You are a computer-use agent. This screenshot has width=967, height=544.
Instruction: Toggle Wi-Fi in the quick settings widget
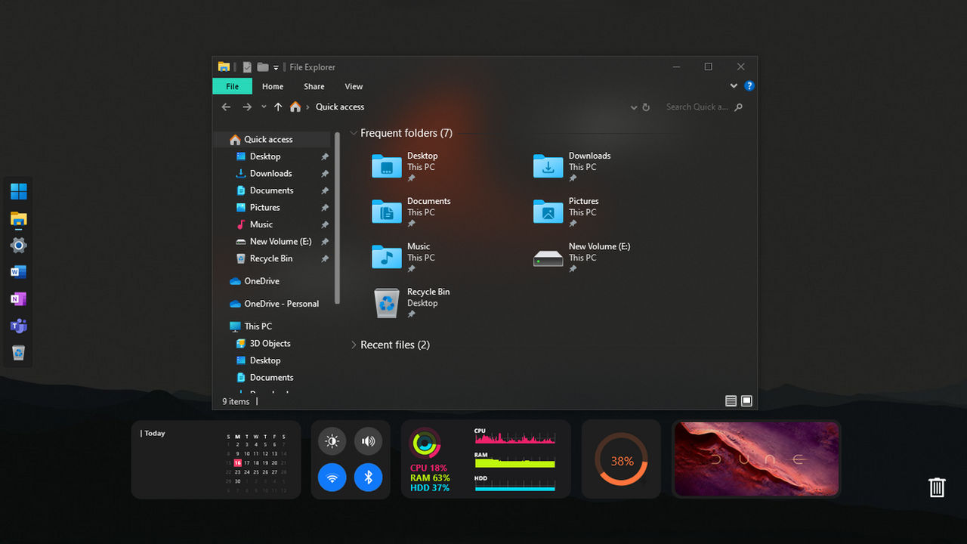point(332,478)
